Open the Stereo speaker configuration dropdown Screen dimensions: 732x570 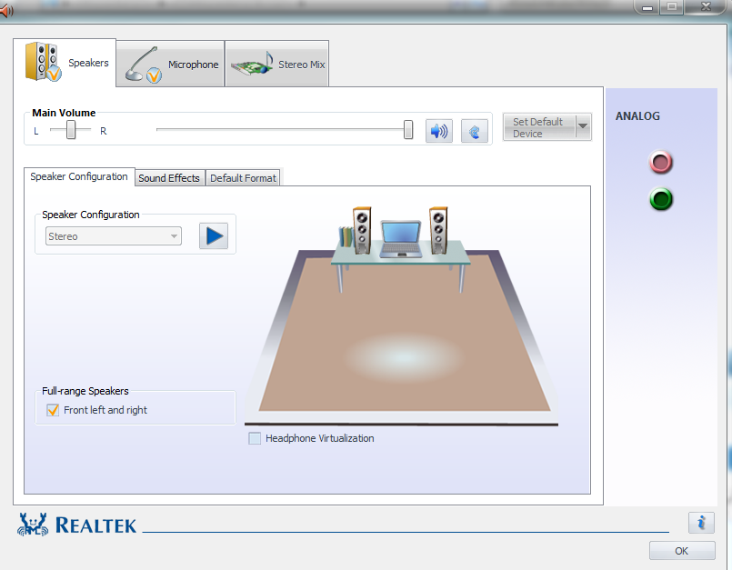[x=114, y=236]
